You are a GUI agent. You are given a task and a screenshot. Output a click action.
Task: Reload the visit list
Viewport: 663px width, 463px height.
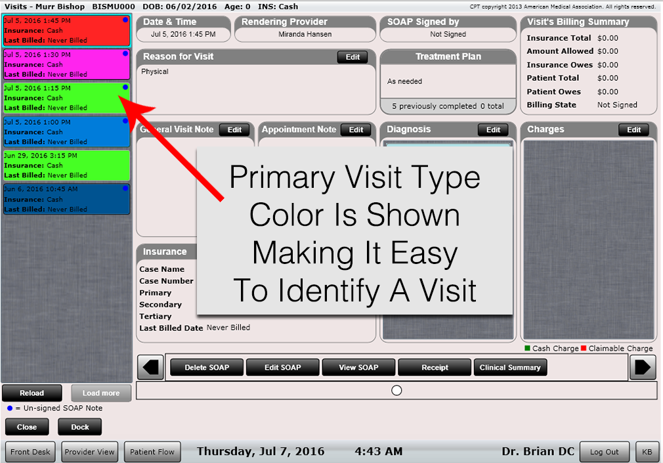tap(32, 393)
